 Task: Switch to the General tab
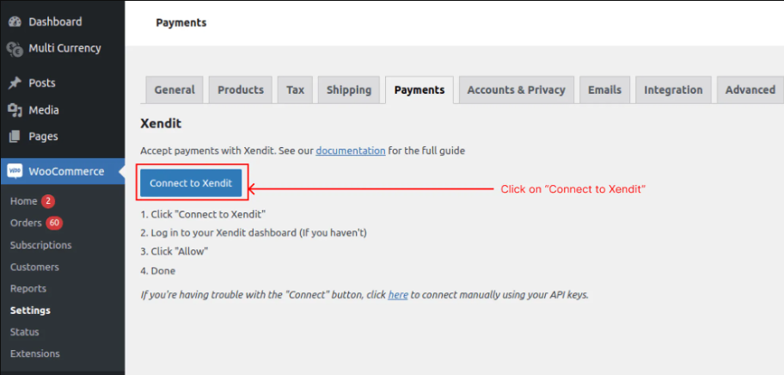[x=174, y=90]
